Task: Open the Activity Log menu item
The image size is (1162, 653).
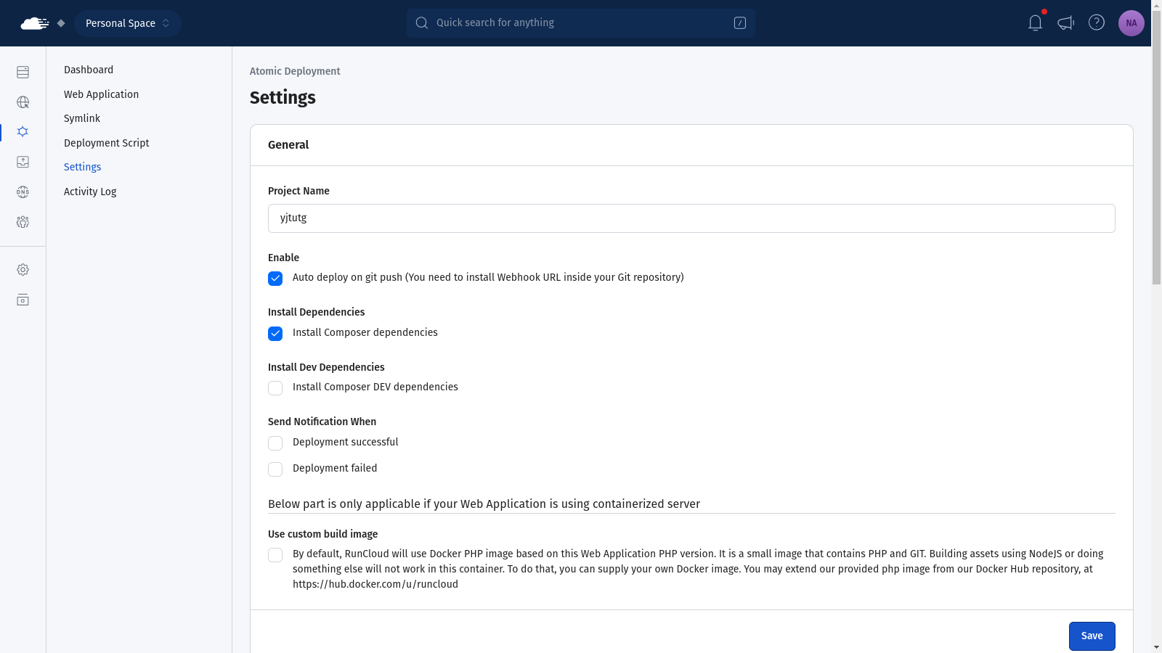Action: coord(90,192)
